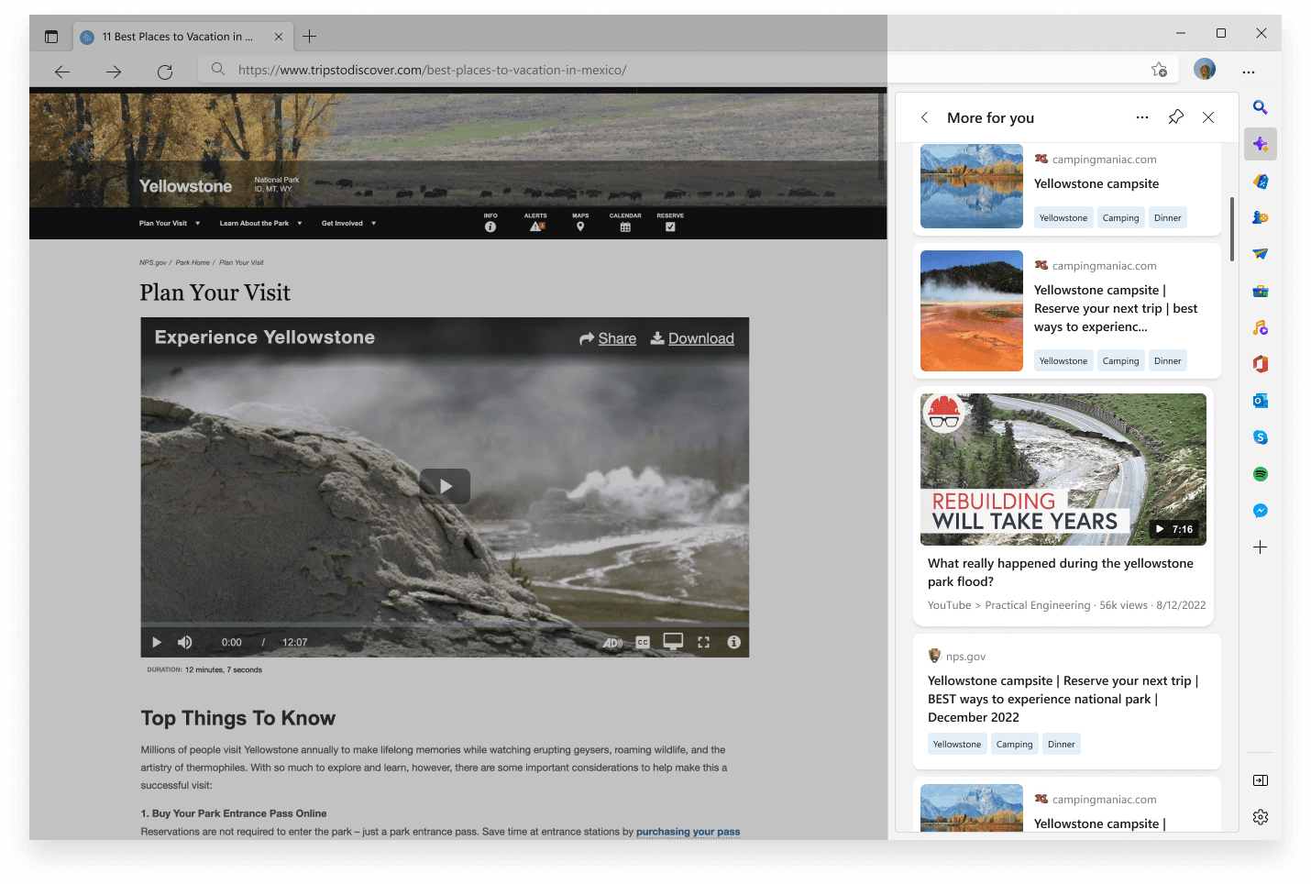The width and height of the screenshot is (1311, 884).
Task: Open the Calendar icon
Action: point(625,223)
